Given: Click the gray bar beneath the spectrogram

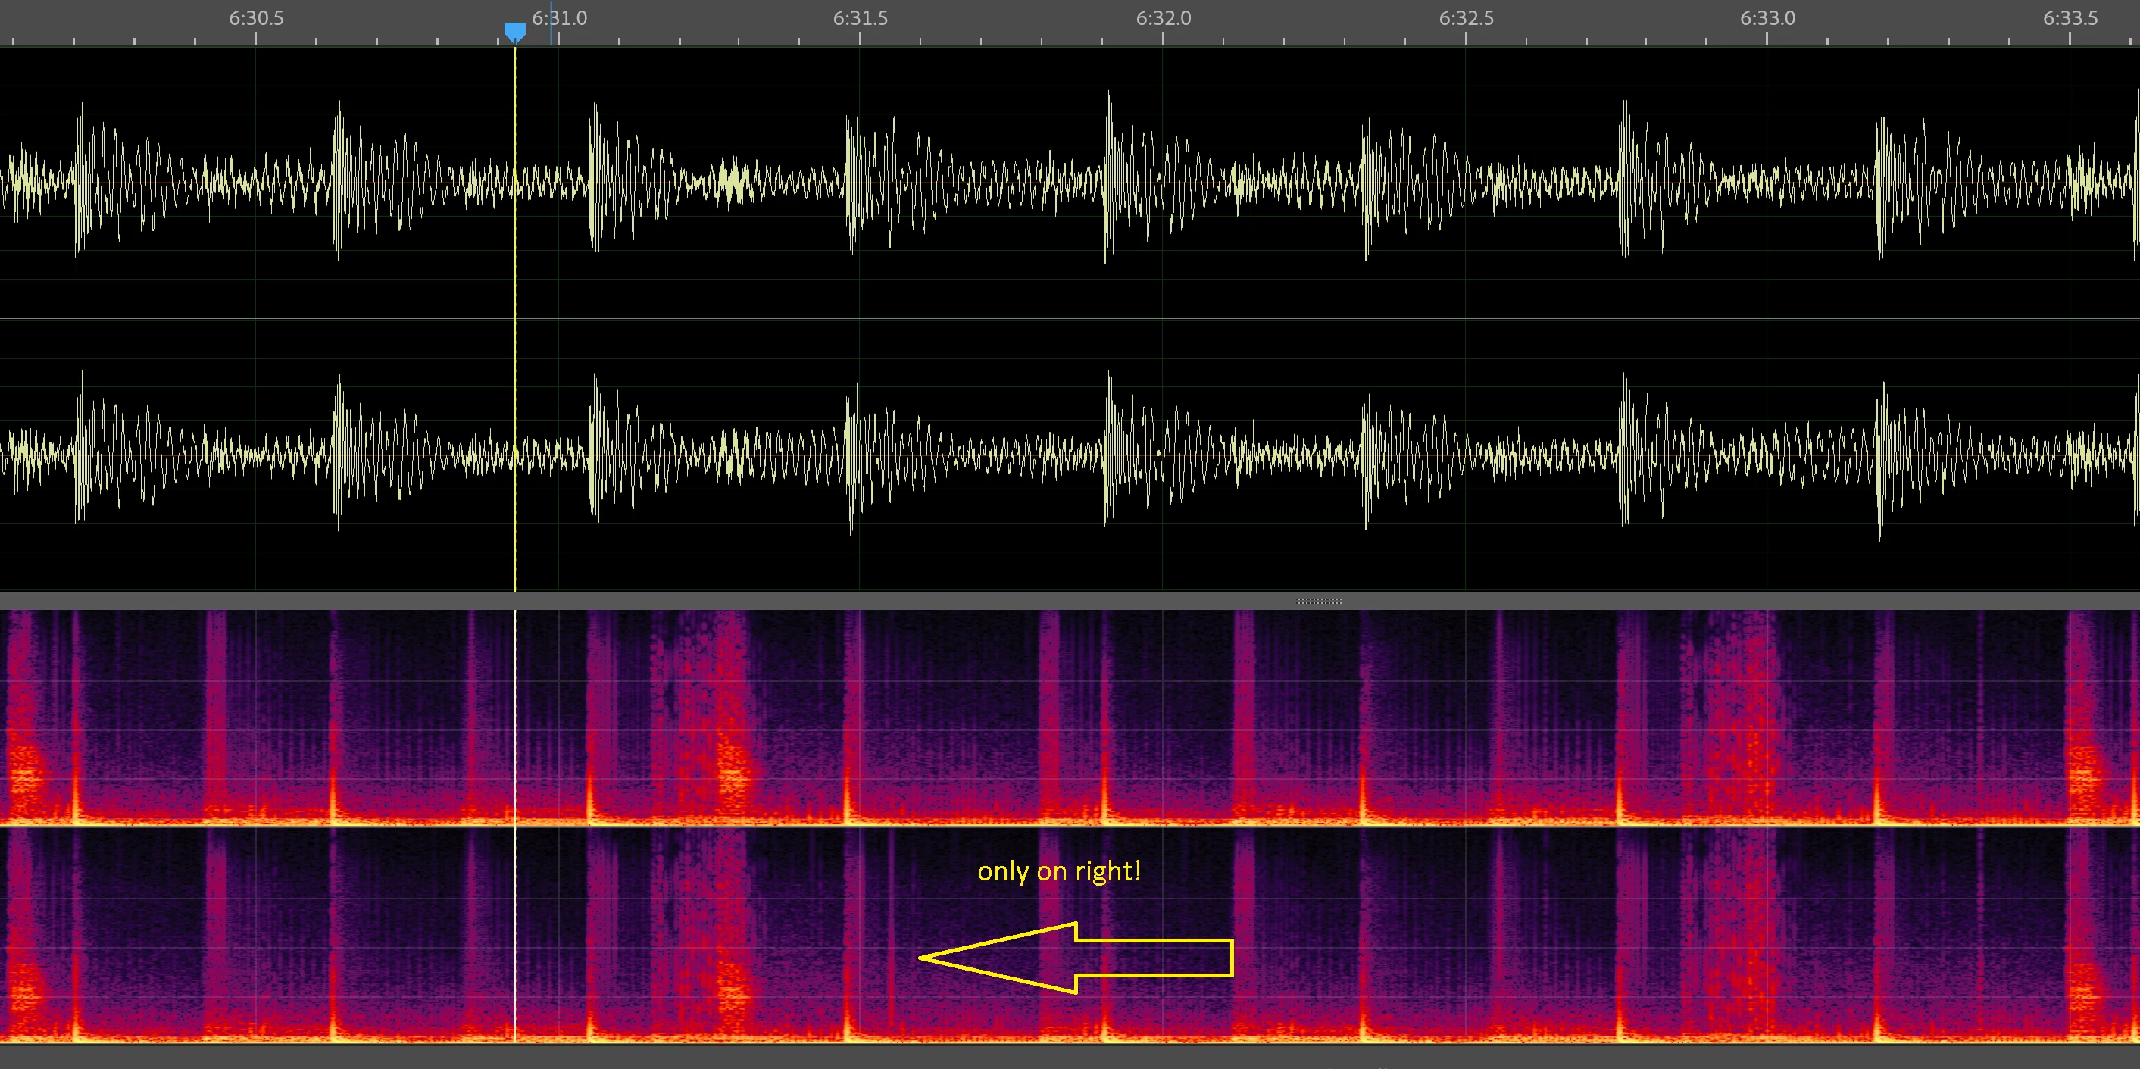Looking at the screenshot, I should tap(1070, 1057).
